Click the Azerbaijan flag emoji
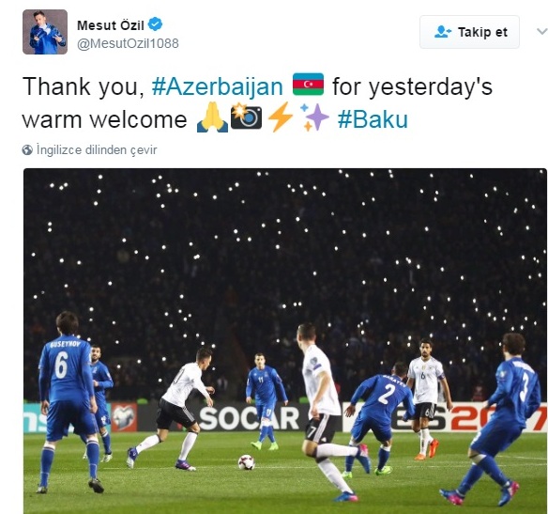The image size is (548, 514). (x=308, y=84)
